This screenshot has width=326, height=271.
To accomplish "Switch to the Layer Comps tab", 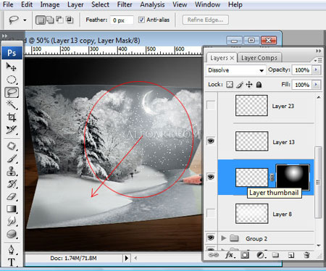I will [259, 58].
